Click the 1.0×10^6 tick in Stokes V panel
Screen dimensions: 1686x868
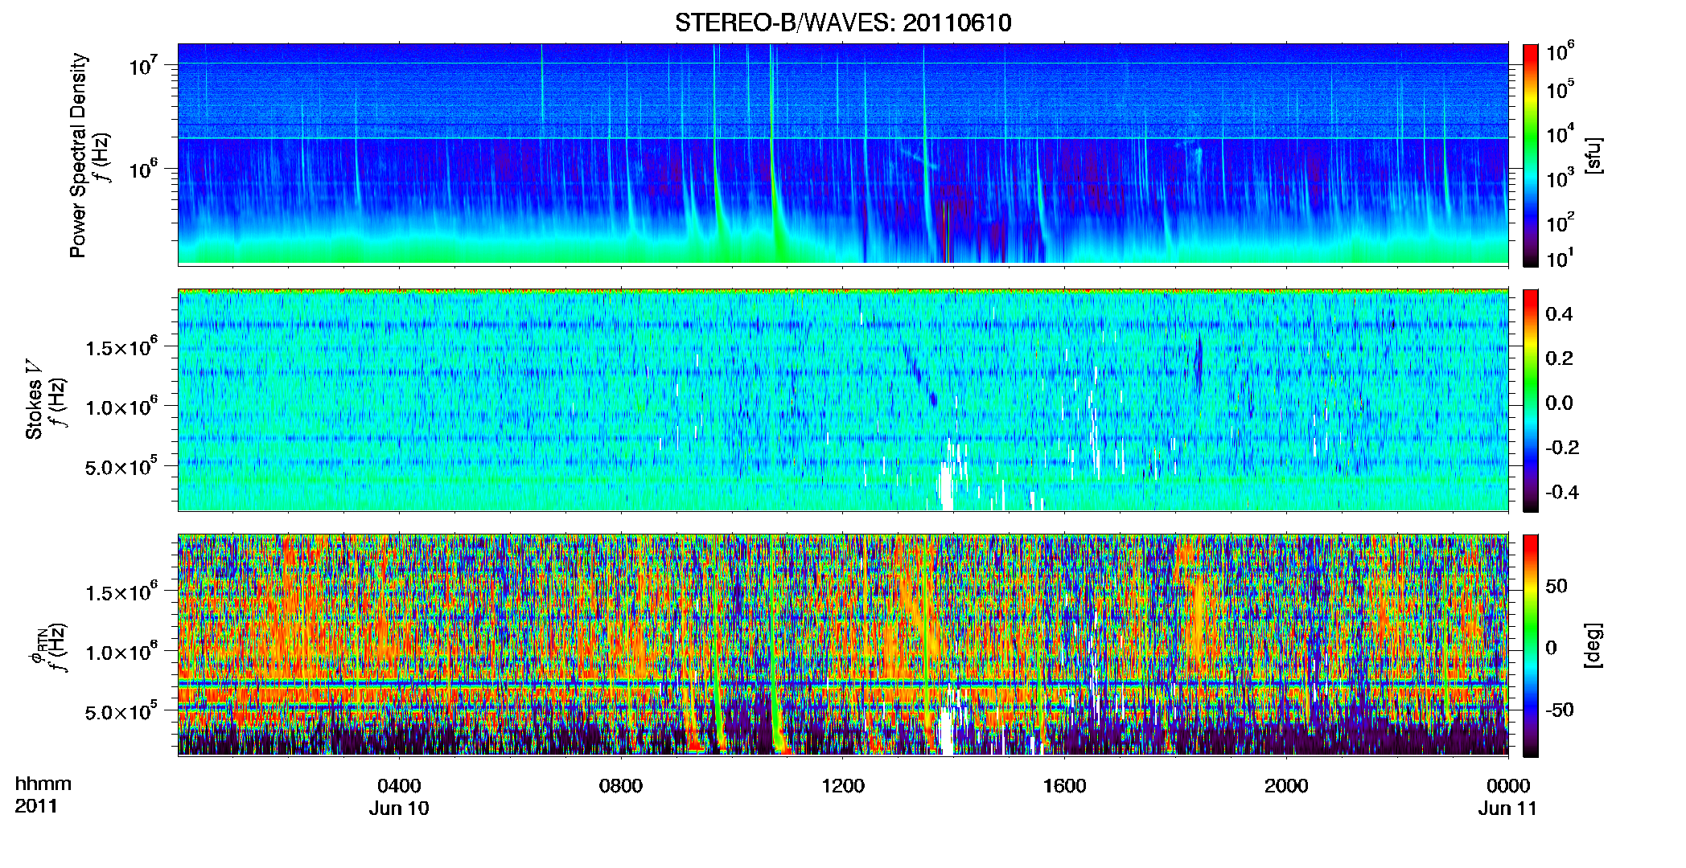122,407
